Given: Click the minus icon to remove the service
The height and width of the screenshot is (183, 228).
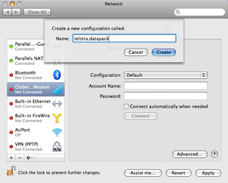Looking at the screenshot, I should [x=20, y=158].
